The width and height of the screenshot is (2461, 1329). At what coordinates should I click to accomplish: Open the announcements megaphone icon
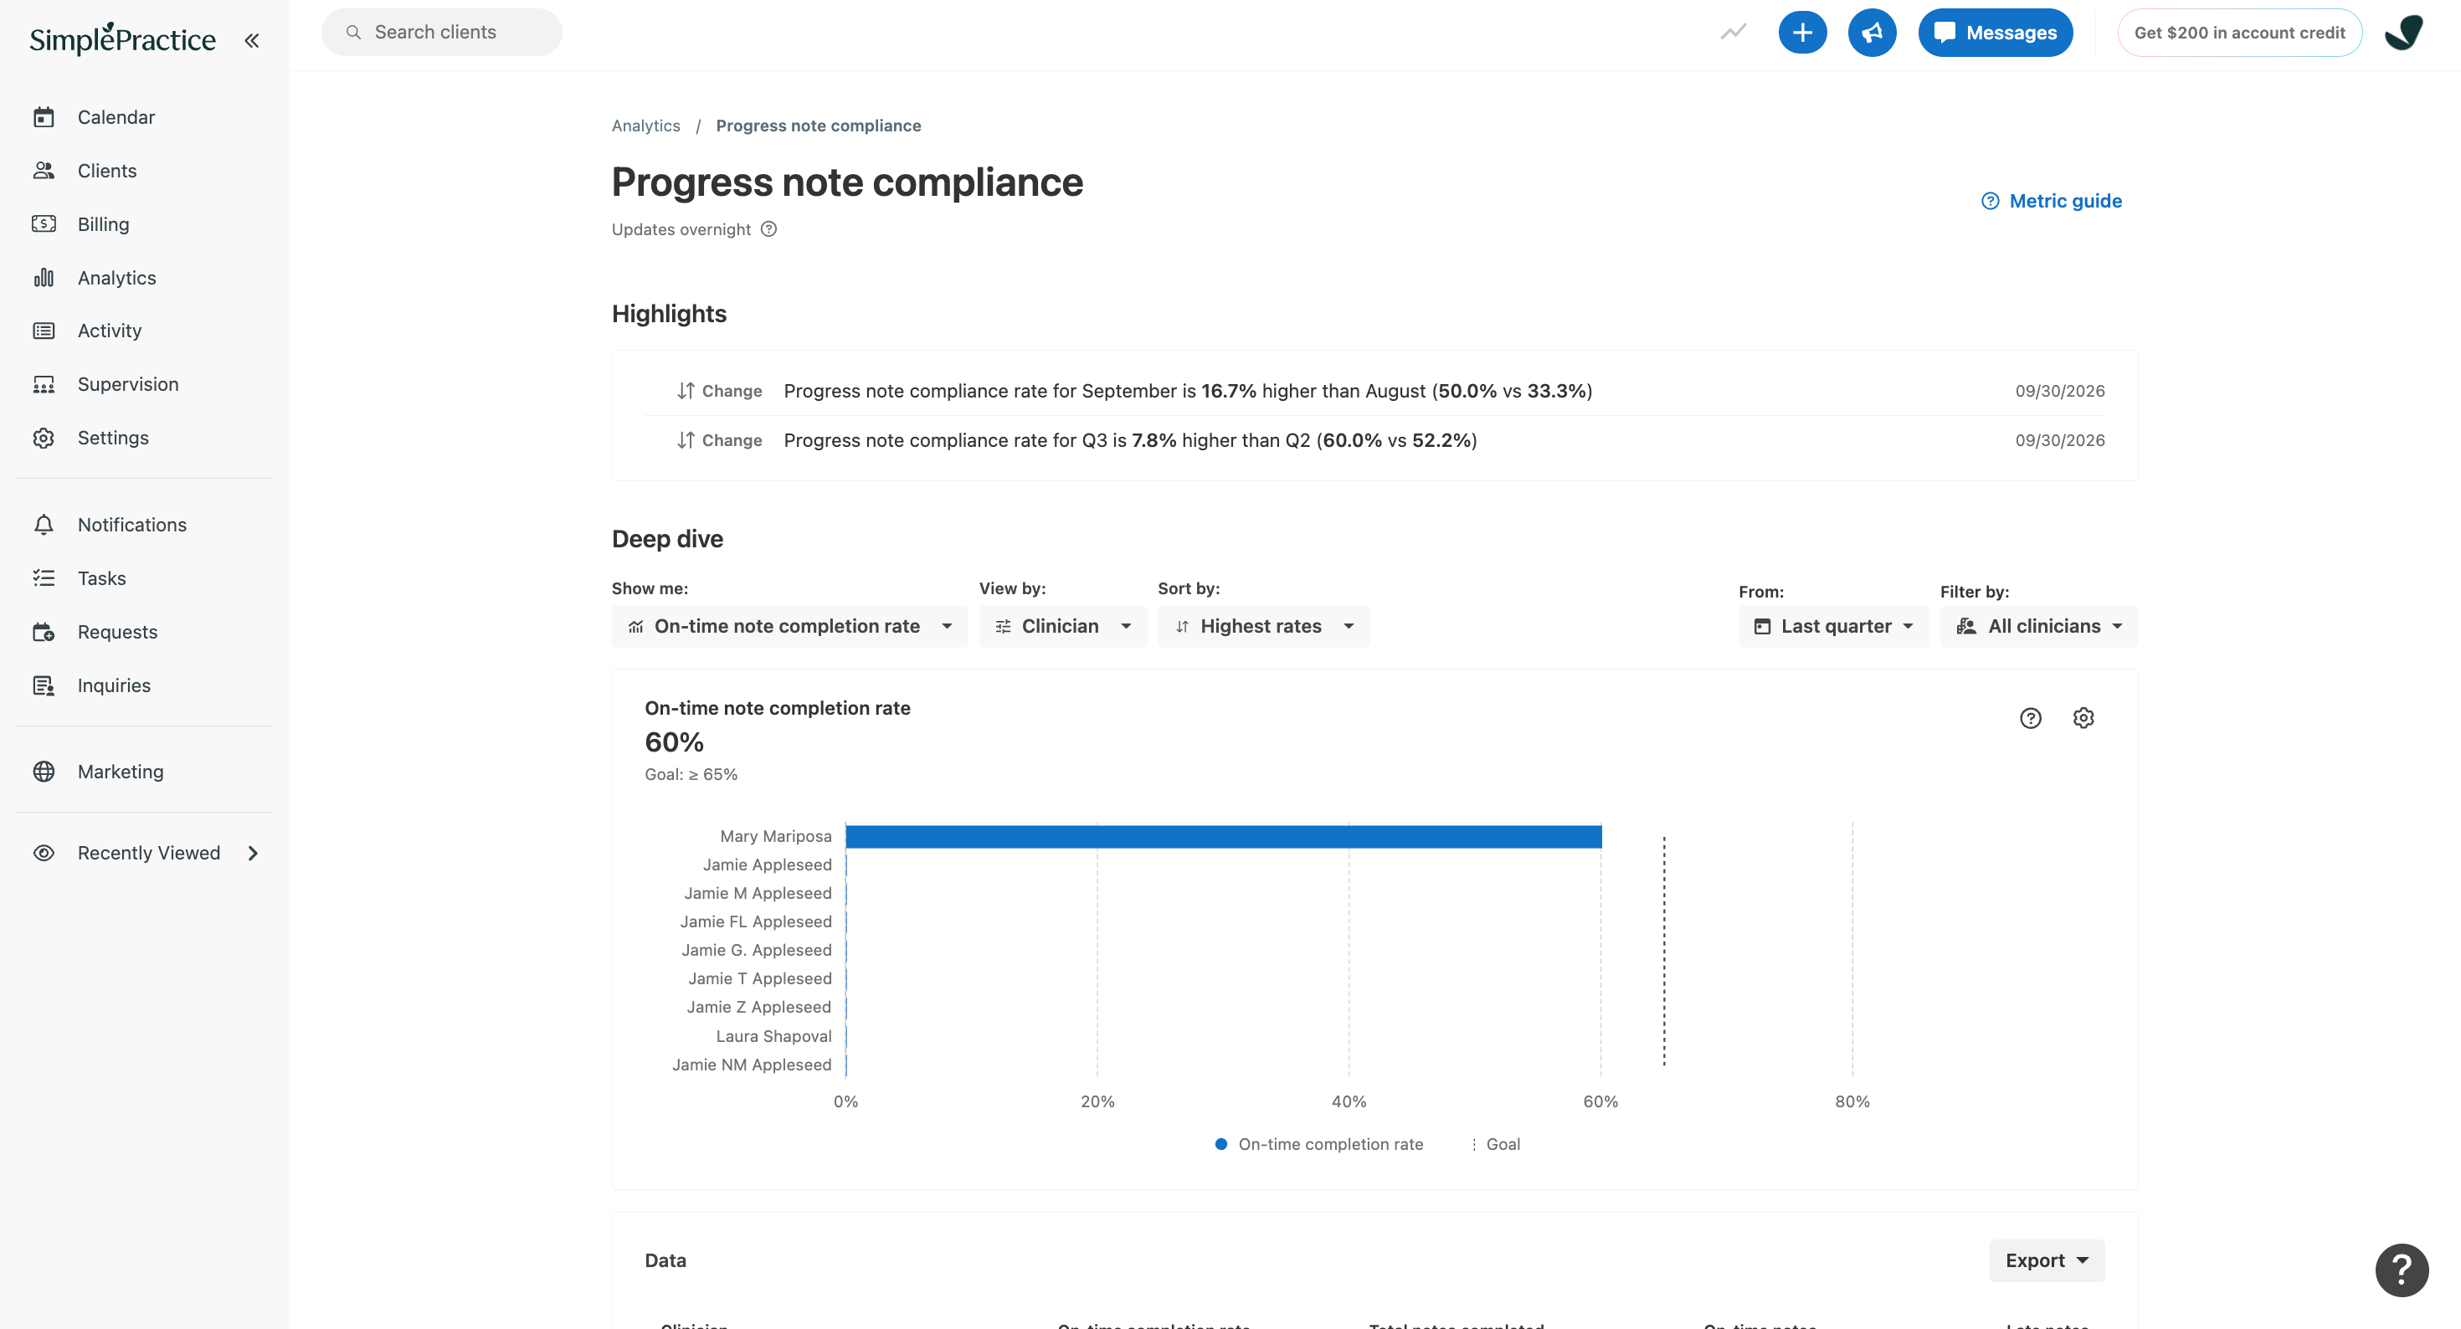(1872, 33)
